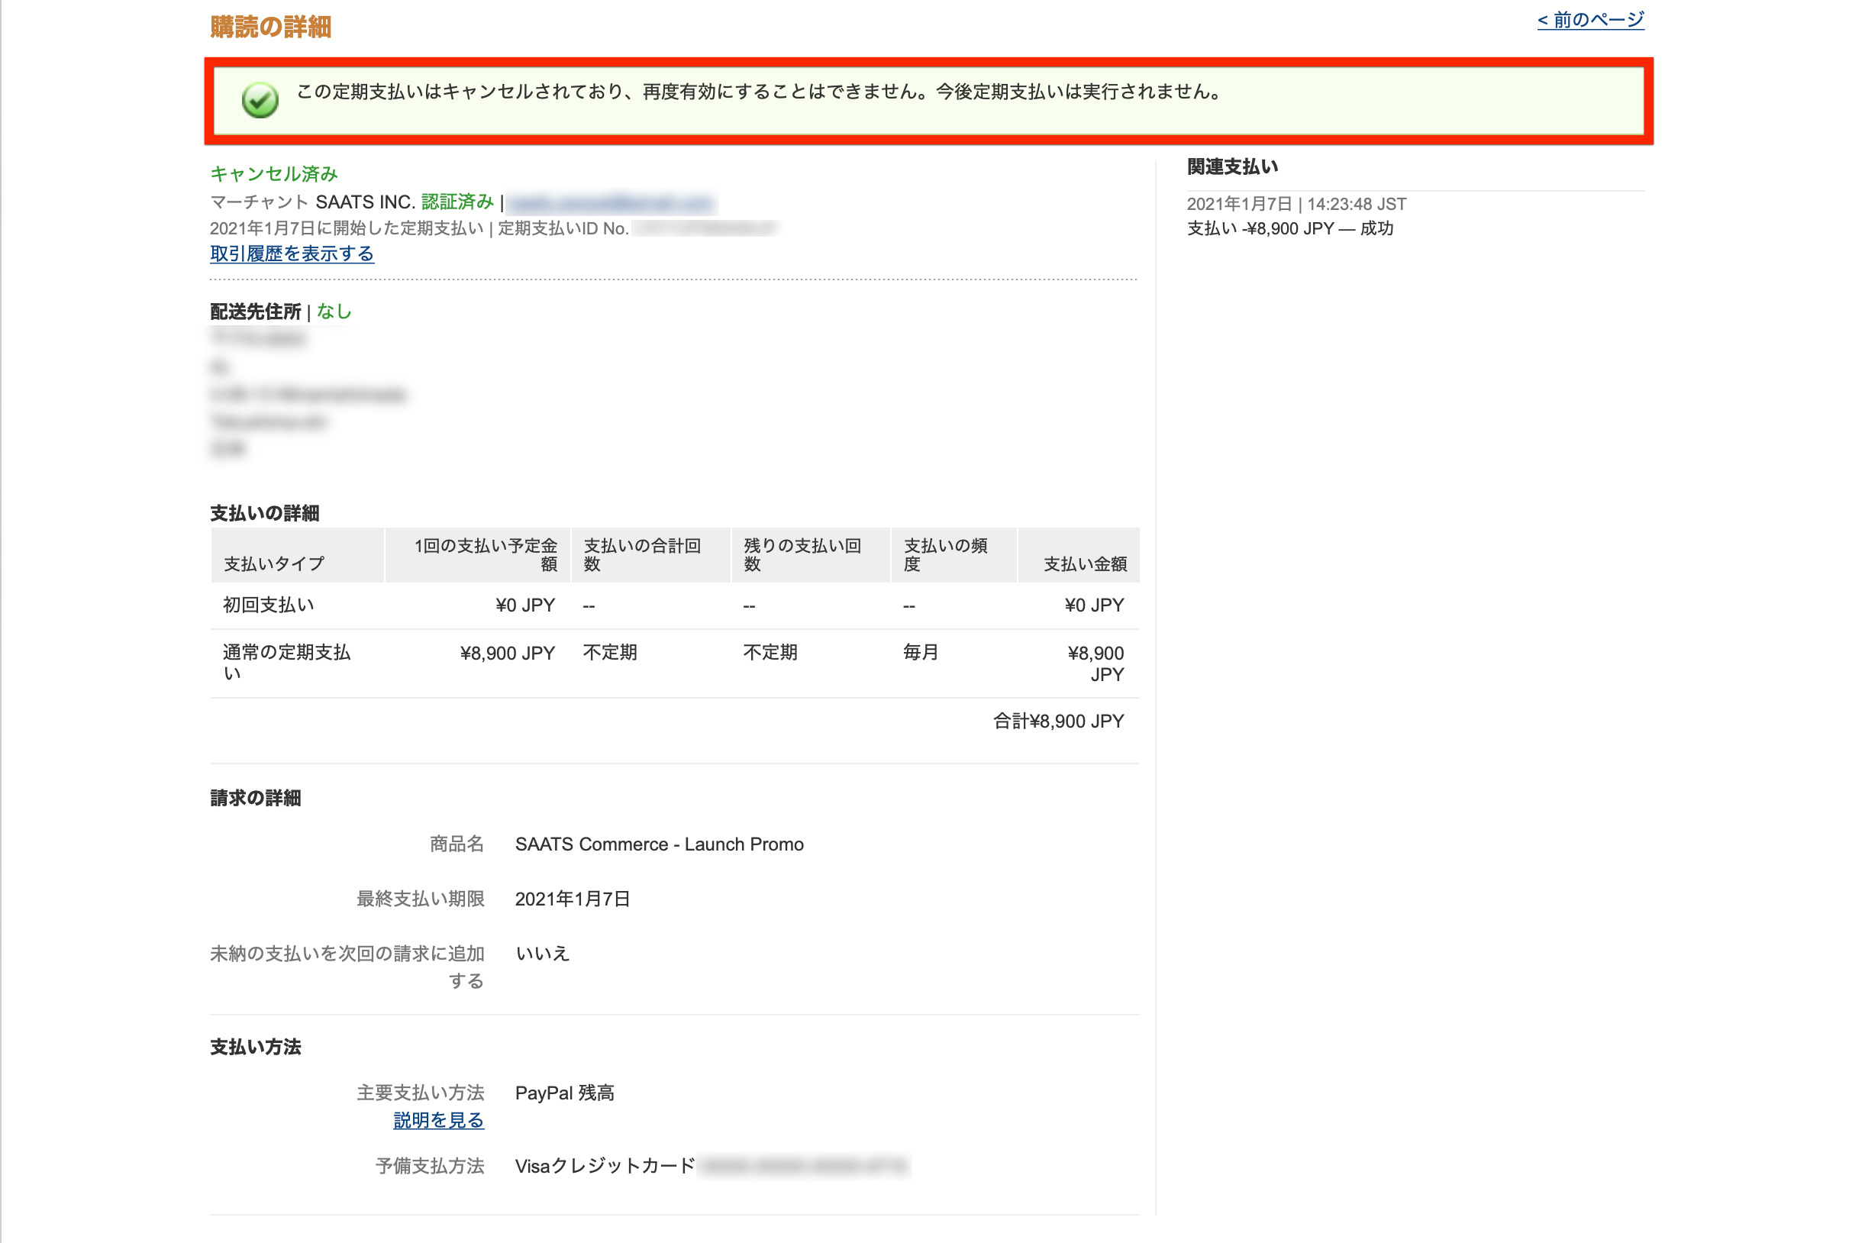The height and width of the screenshot is (1243, 1849).
Task: Click the PayPal 残高 payment method text
Action: click(x=564, y=1093)
